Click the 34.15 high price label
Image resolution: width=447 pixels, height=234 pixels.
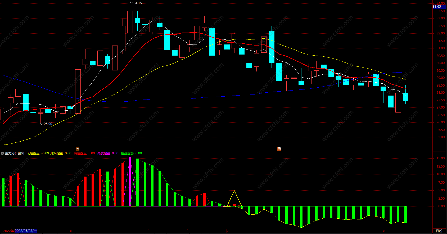tap(138, 3)
